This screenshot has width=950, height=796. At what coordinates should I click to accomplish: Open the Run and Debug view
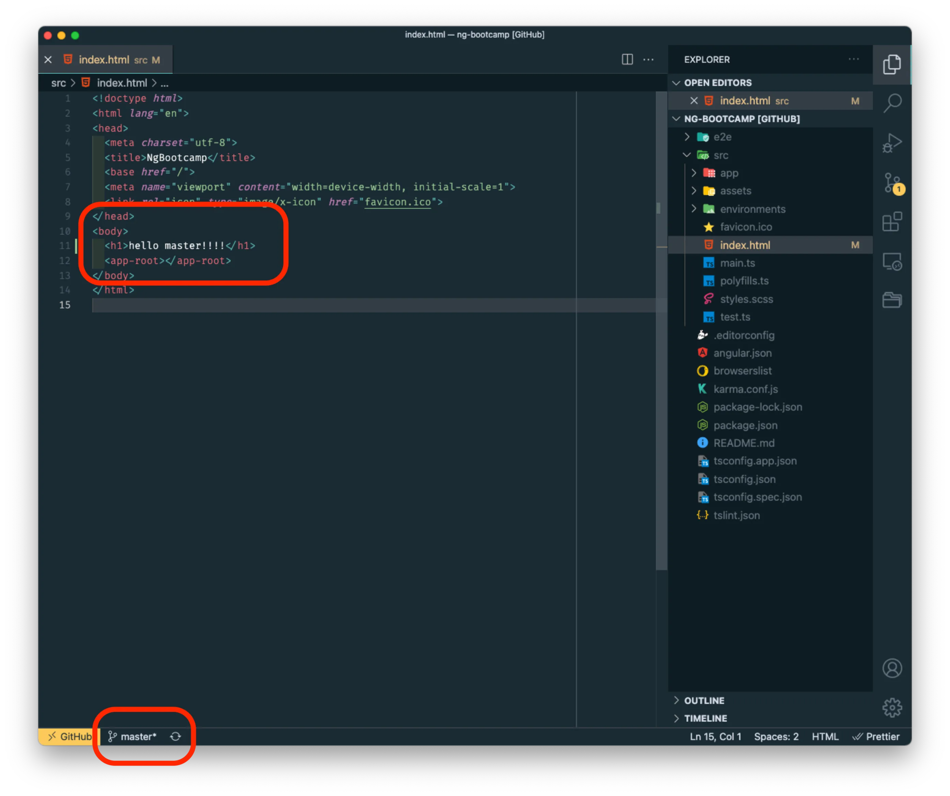click(892, 143)
